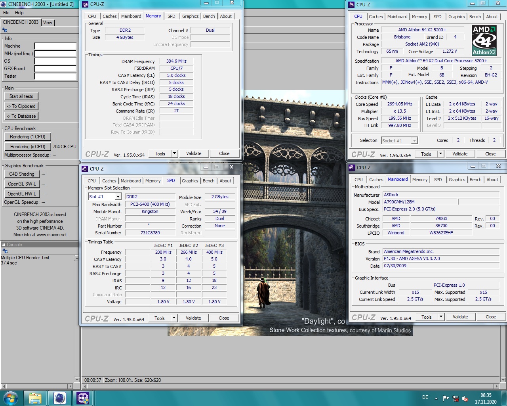507x406 pixels.
Task: Click the To Clipboard button
Action: pyautogui.click(x=21, y=106)
